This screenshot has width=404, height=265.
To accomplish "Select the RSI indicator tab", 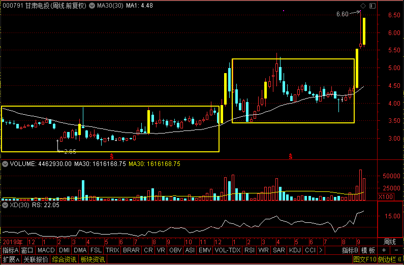I will [x=250, y=250].
